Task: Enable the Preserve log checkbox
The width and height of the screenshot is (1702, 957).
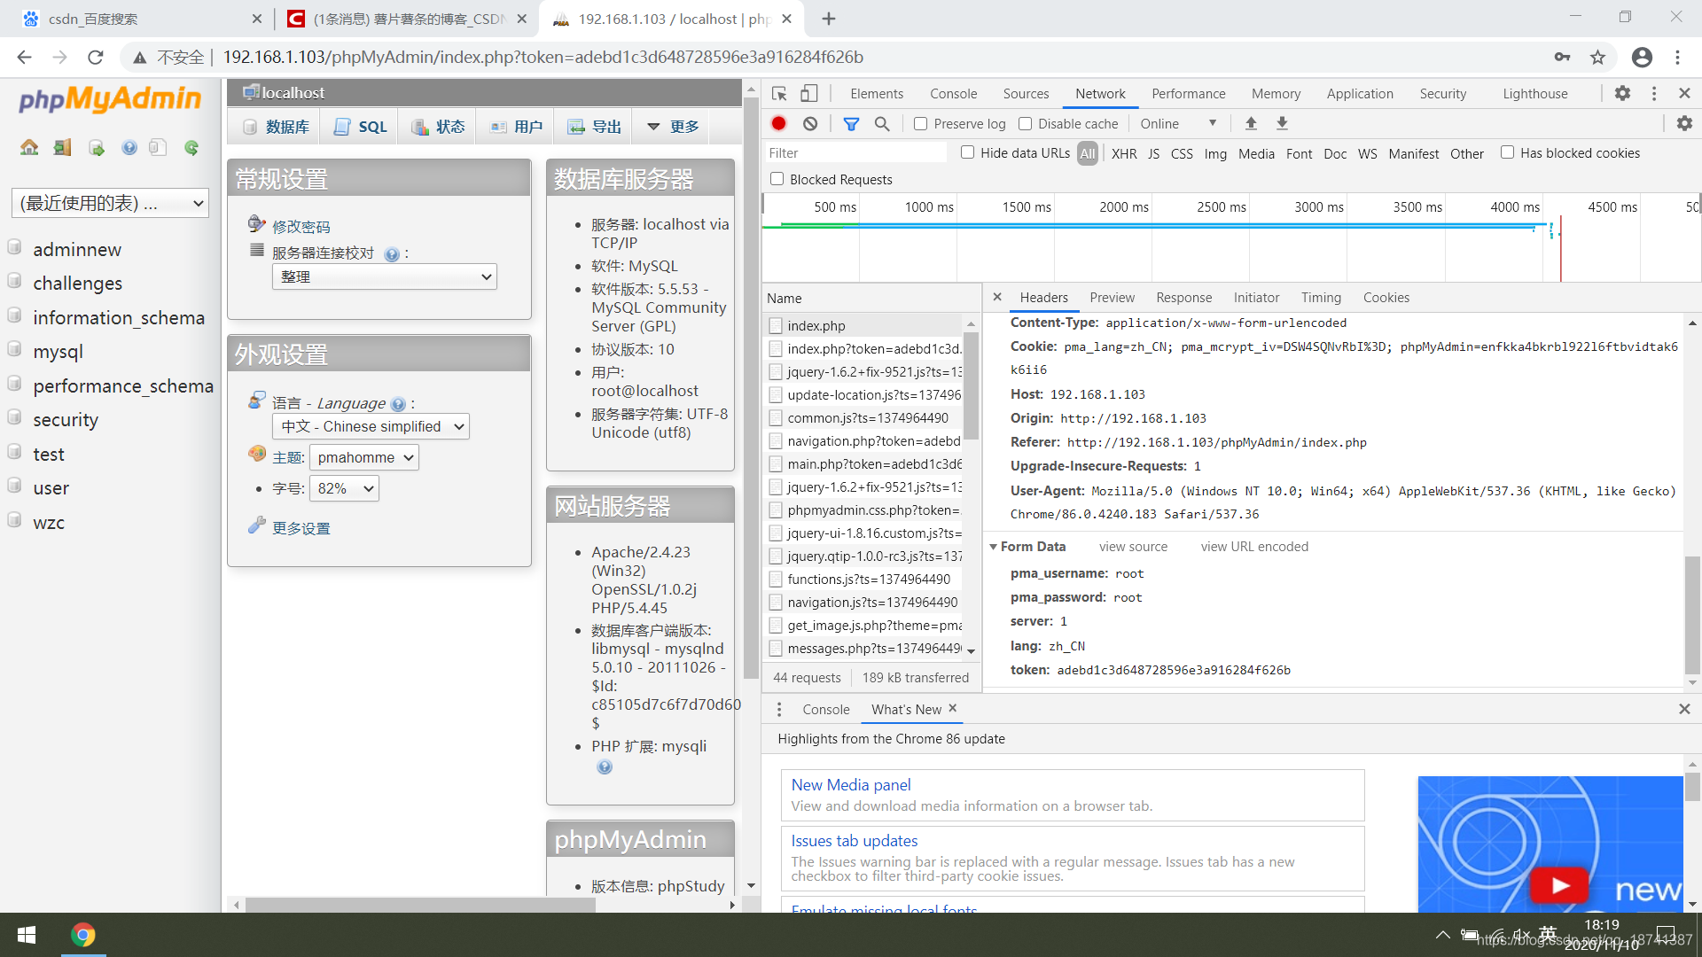Action: [921, 124]
